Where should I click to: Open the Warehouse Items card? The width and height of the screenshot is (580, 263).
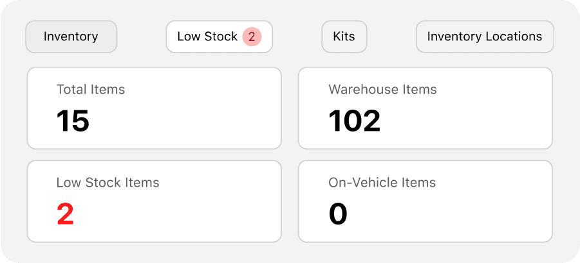(425, 108)
